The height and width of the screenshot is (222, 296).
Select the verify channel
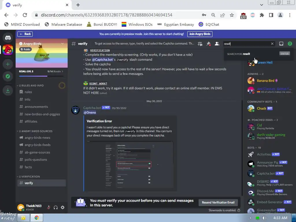point(42,183)
